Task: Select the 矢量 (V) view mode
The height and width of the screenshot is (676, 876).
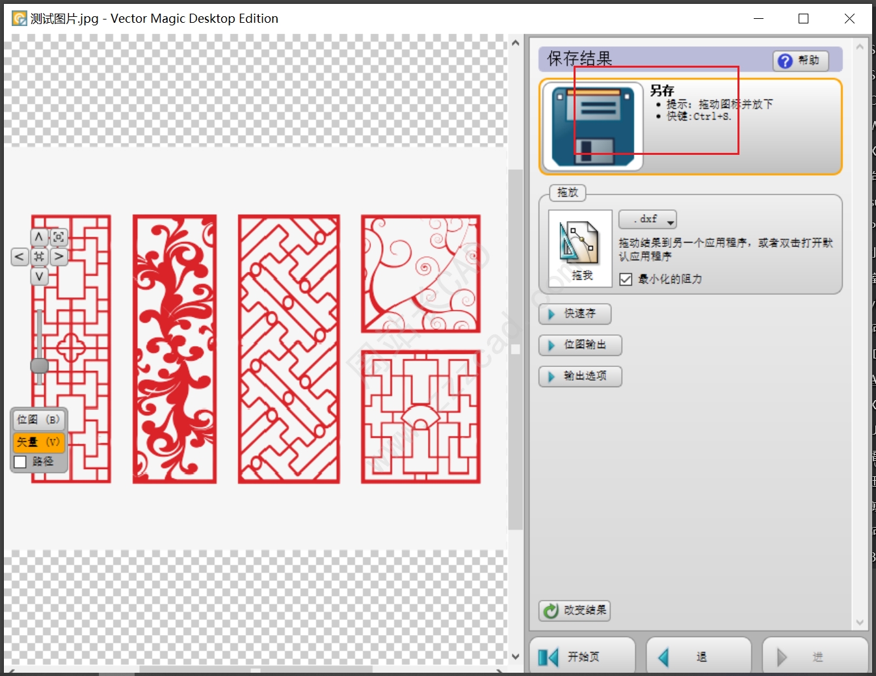Action: point(38,442)
